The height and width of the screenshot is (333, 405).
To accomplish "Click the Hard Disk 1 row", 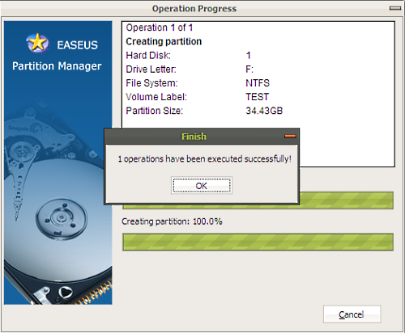I will click(189, 56).
